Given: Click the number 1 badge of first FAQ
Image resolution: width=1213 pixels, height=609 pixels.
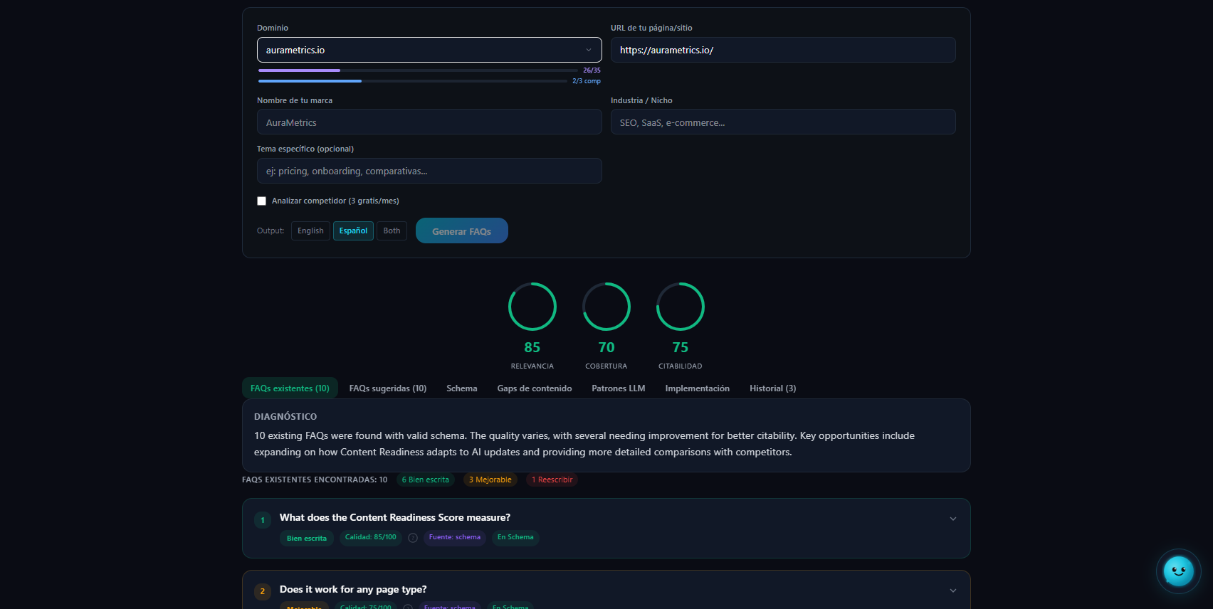Looking at the screenshot, I should point(263,520).
